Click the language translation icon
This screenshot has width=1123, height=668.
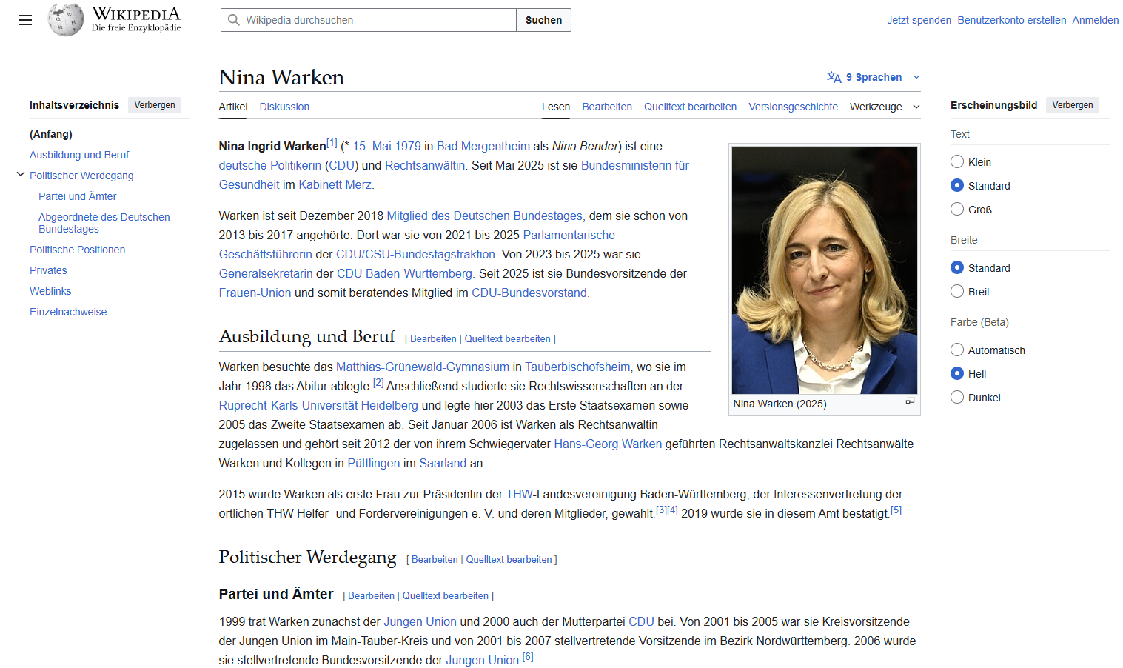click(834, 77)
